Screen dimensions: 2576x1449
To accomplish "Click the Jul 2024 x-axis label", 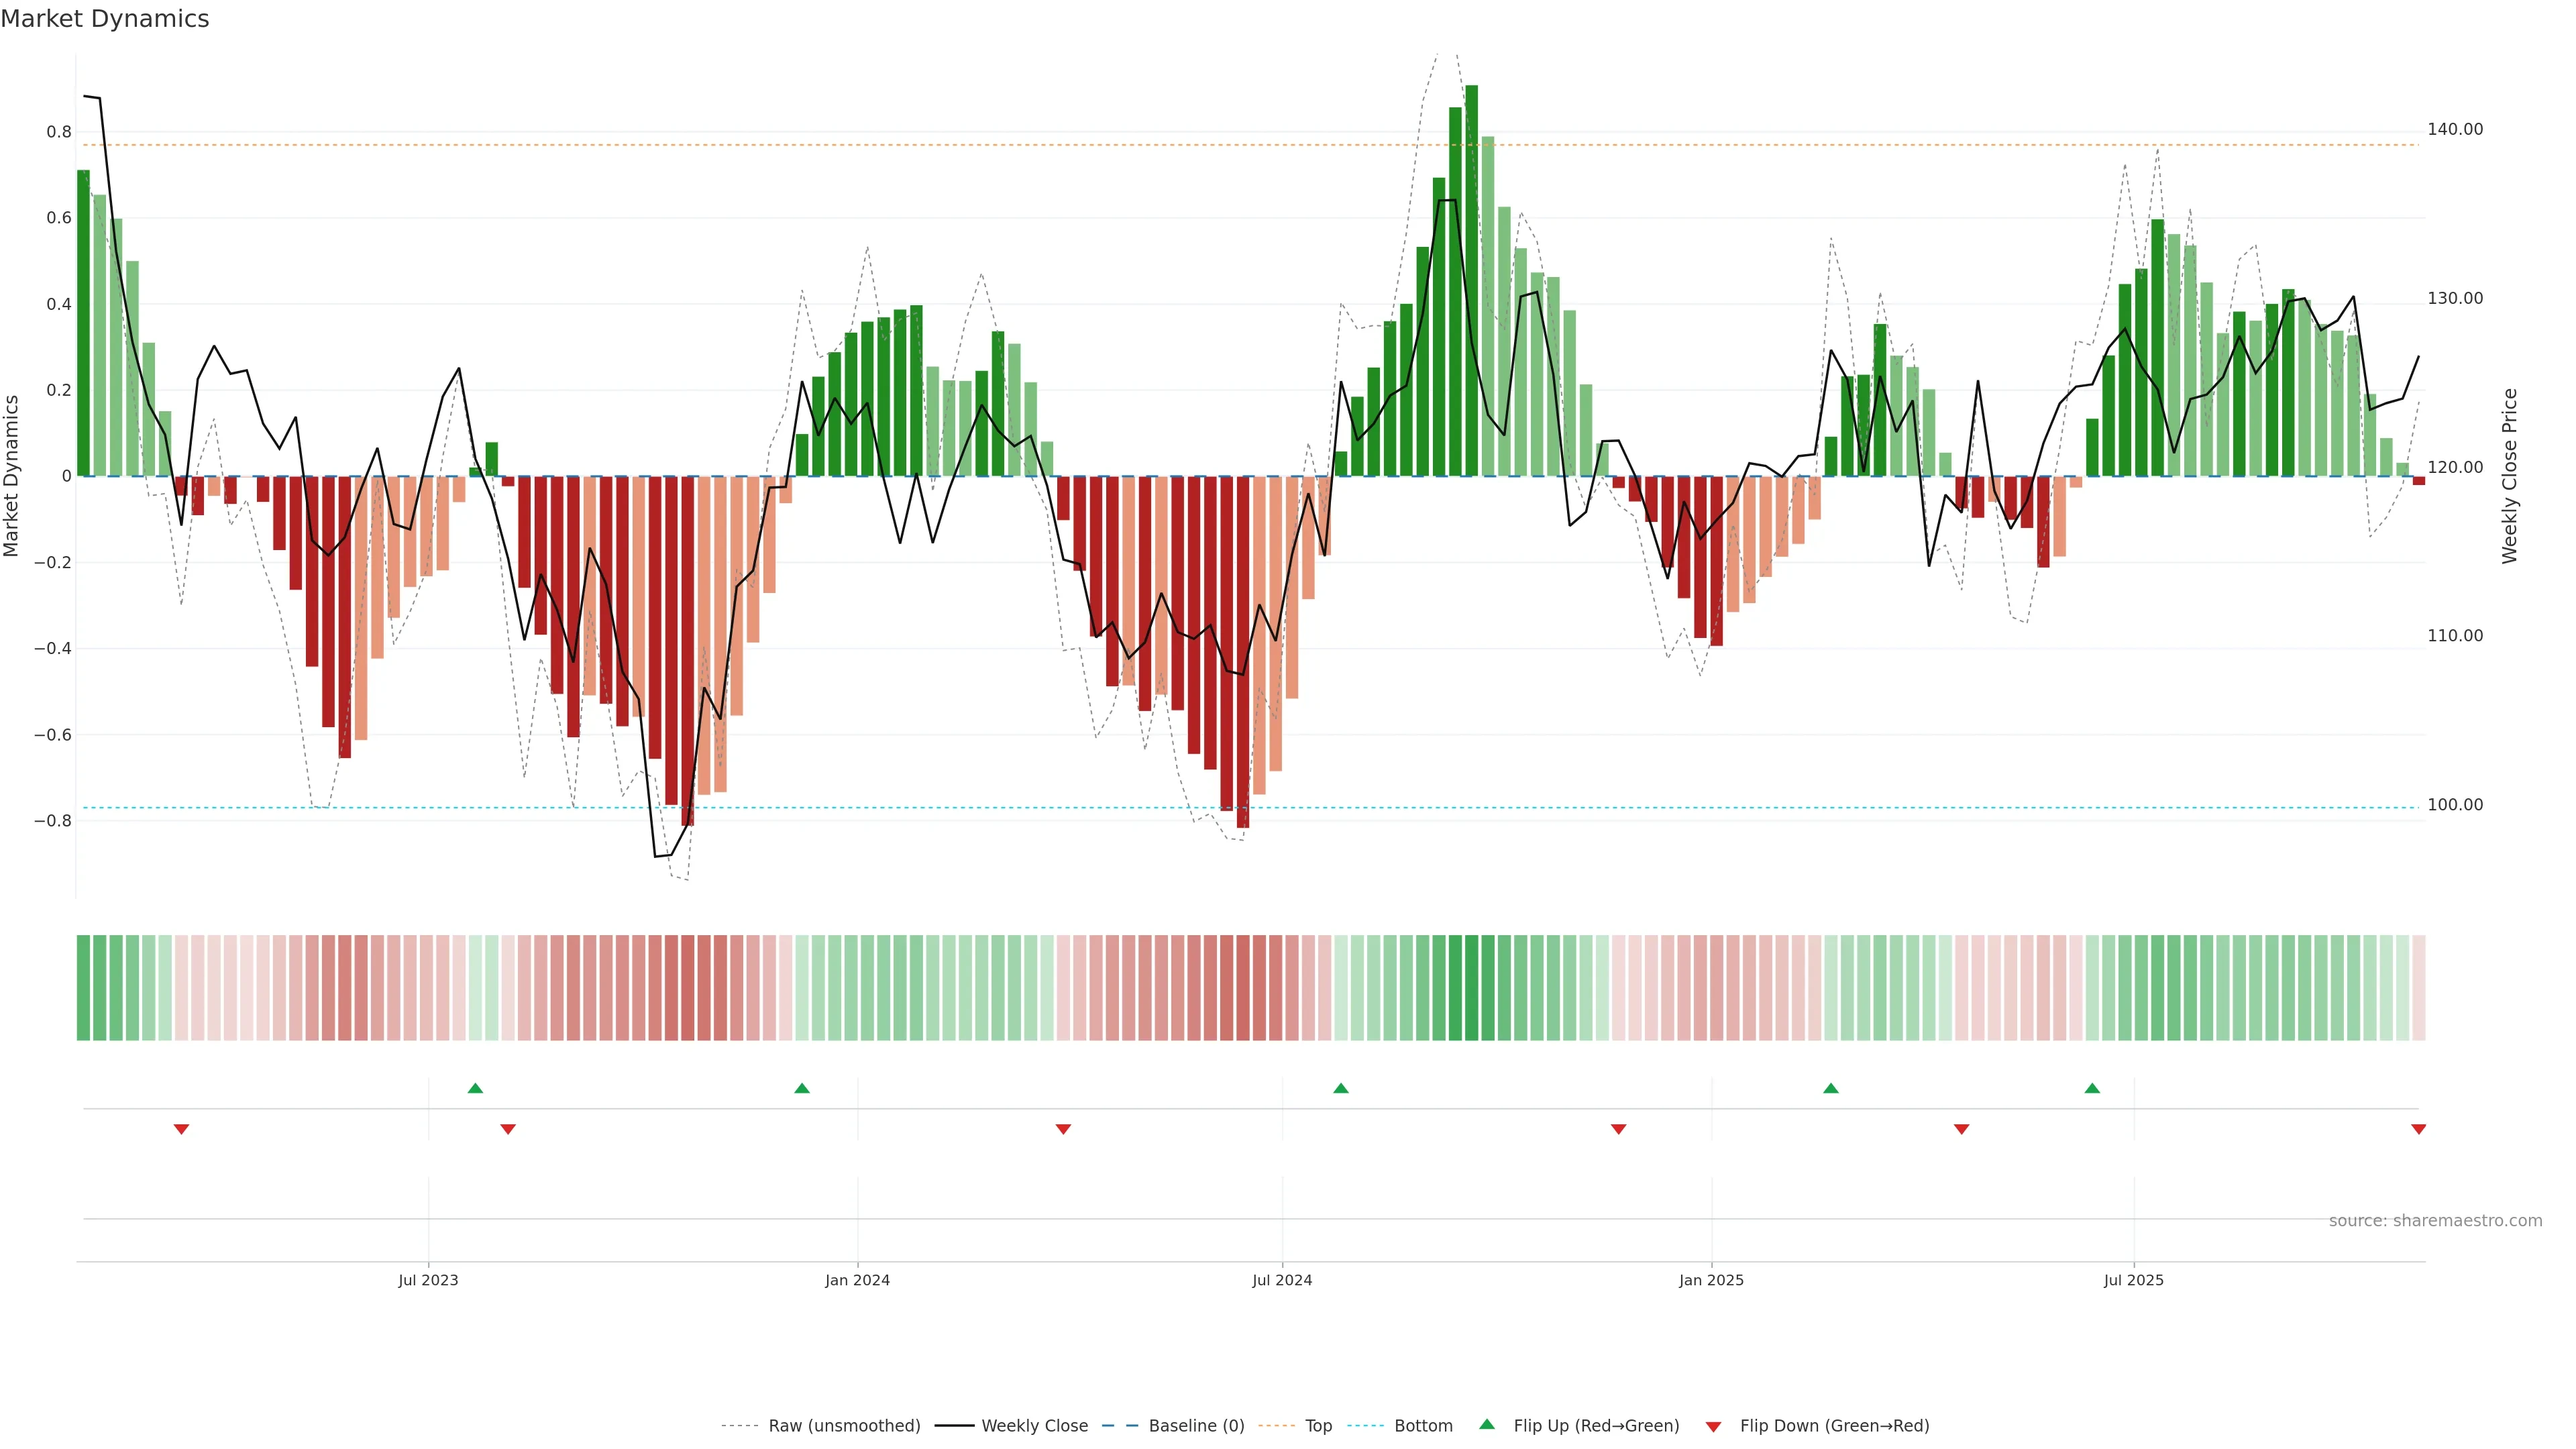I will (1282, 1280).
